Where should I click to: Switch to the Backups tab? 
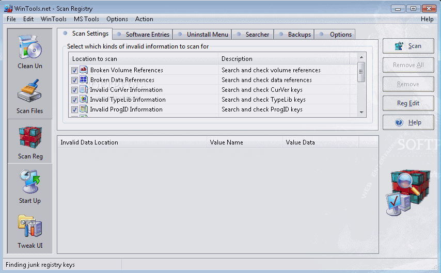click(x=294, y=34)
